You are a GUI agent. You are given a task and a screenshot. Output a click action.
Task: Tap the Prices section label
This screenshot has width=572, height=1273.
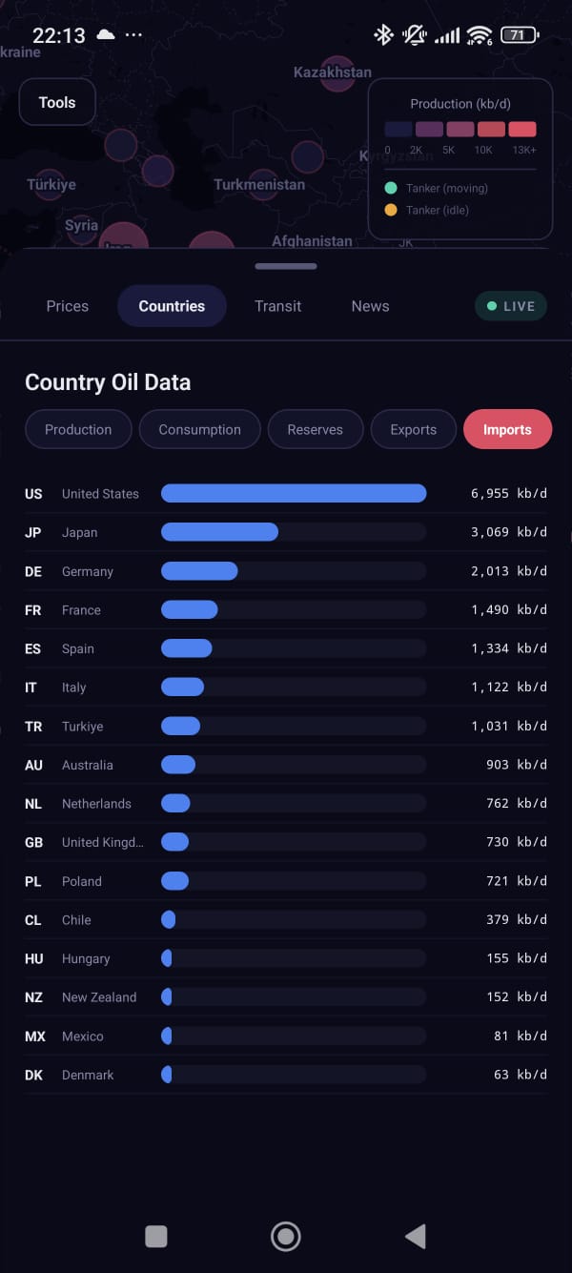pyautogui.click(x=67, y=305)
